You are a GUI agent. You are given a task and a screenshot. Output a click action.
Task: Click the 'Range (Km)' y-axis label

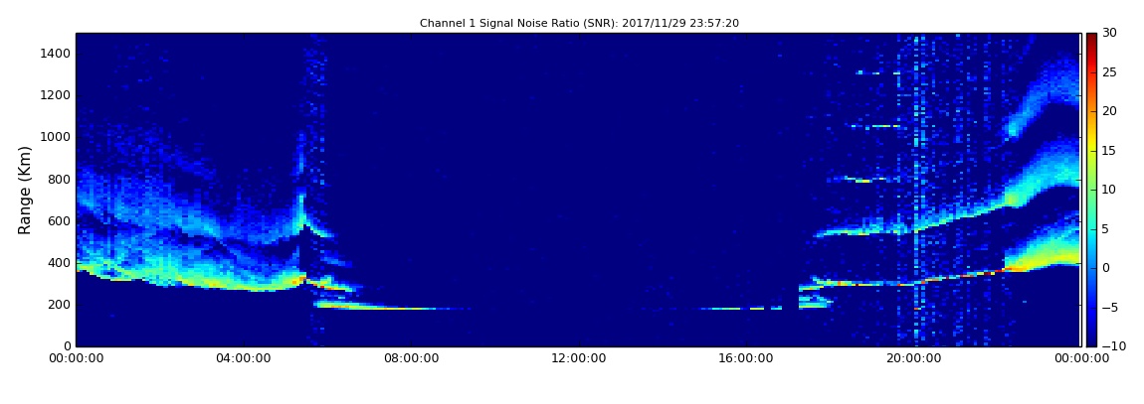(x=25, y=190)
